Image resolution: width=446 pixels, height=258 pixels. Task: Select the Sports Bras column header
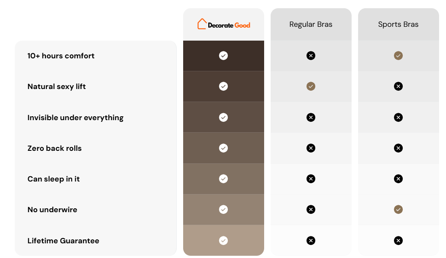tap(398, 24)
